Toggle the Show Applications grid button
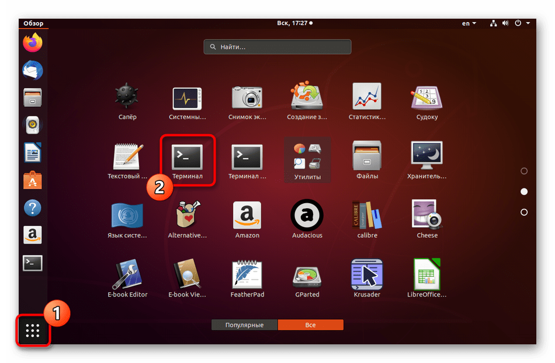This screenshot has width=555, height=363. pos(33,330)
